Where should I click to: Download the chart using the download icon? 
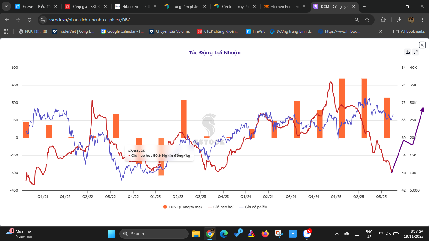click(x=408, y=52)
